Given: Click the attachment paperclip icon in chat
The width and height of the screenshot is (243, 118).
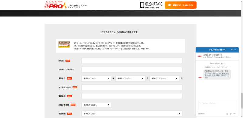Looking at the screenshot, I should (231, 114).
